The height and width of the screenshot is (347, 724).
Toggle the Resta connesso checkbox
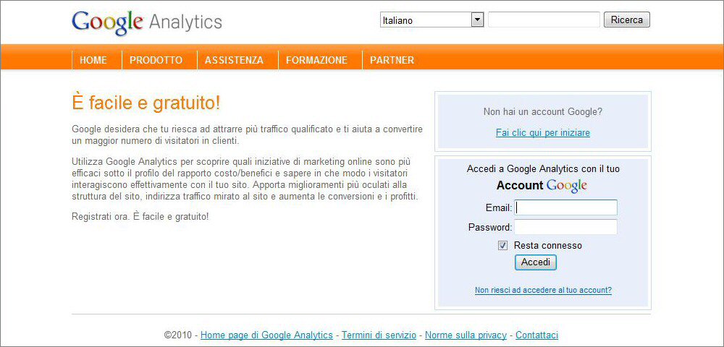[x=503, y=246]
